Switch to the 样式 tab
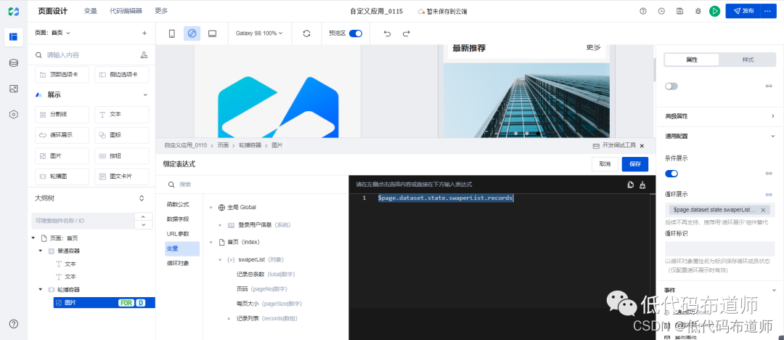 click(x=748, y=60)
